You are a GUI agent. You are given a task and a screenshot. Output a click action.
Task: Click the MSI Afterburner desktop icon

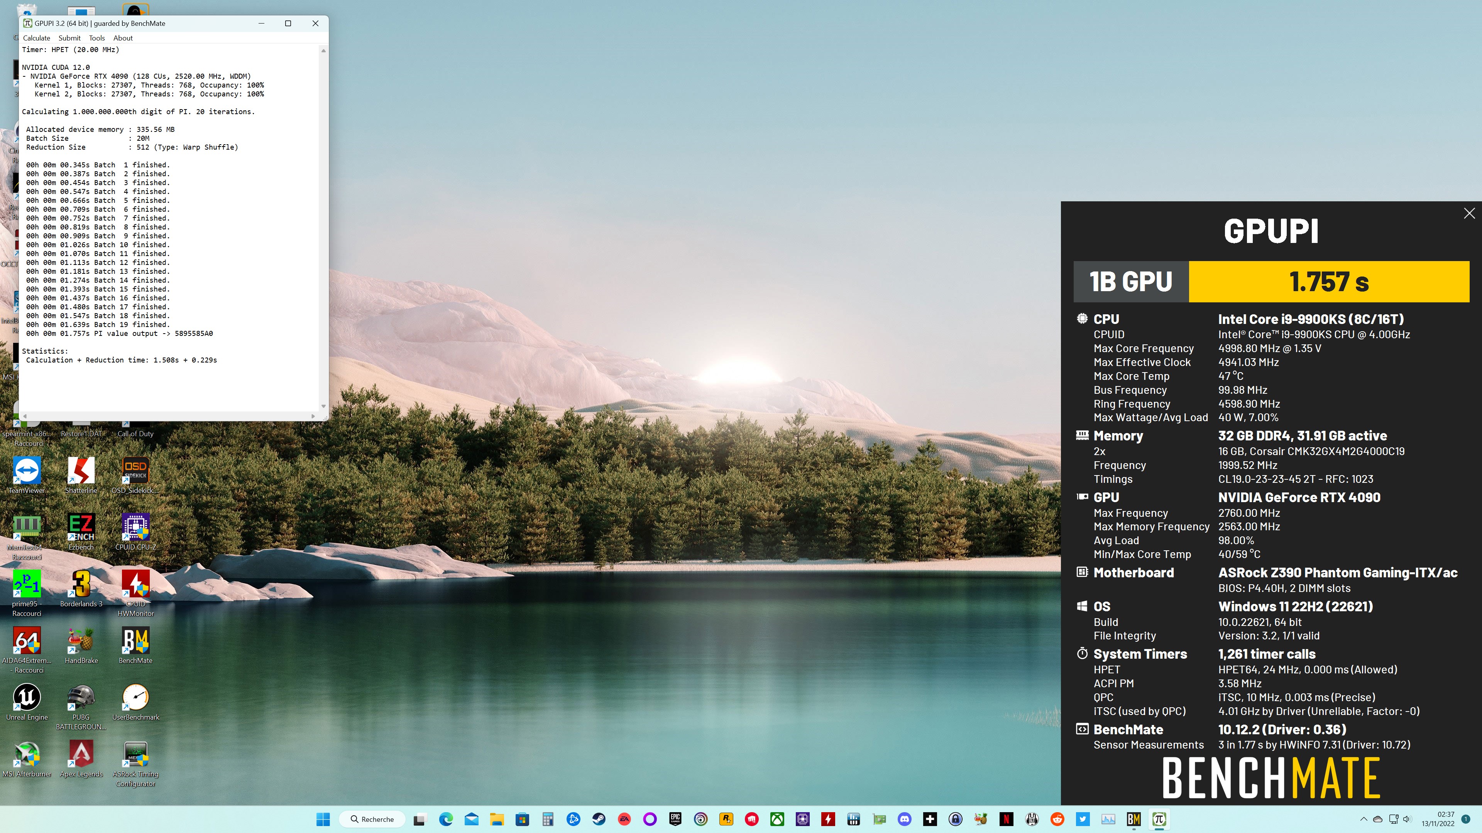(x=27, y=759)
